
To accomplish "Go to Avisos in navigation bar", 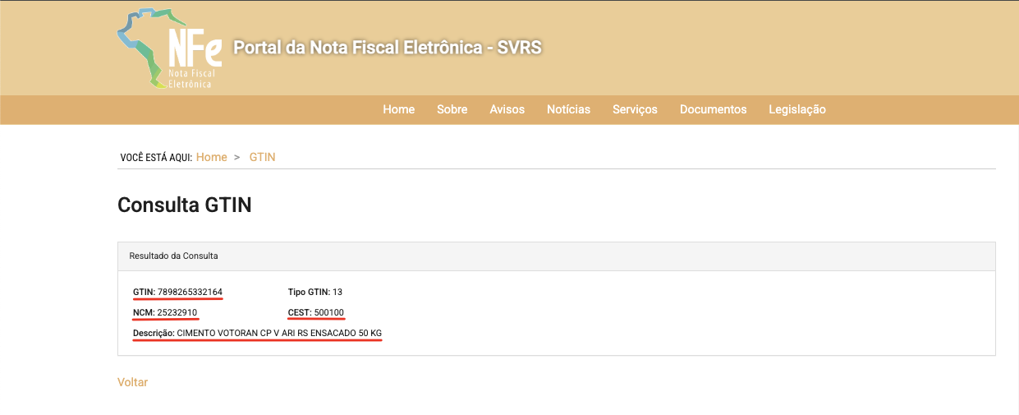I will [x=507, y=109].
